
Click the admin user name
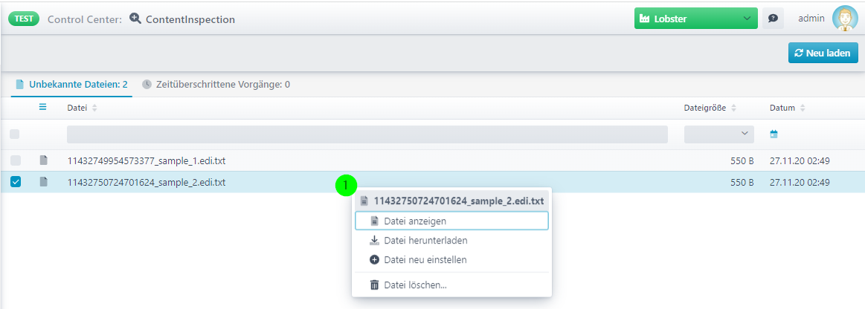pyautogui.click(x=811, y=19)
